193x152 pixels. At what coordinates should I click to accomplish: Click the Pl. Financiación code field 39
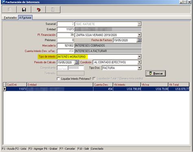pos(66,35)
